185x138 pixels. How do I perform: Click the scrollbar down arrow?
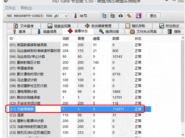[183, 134]
